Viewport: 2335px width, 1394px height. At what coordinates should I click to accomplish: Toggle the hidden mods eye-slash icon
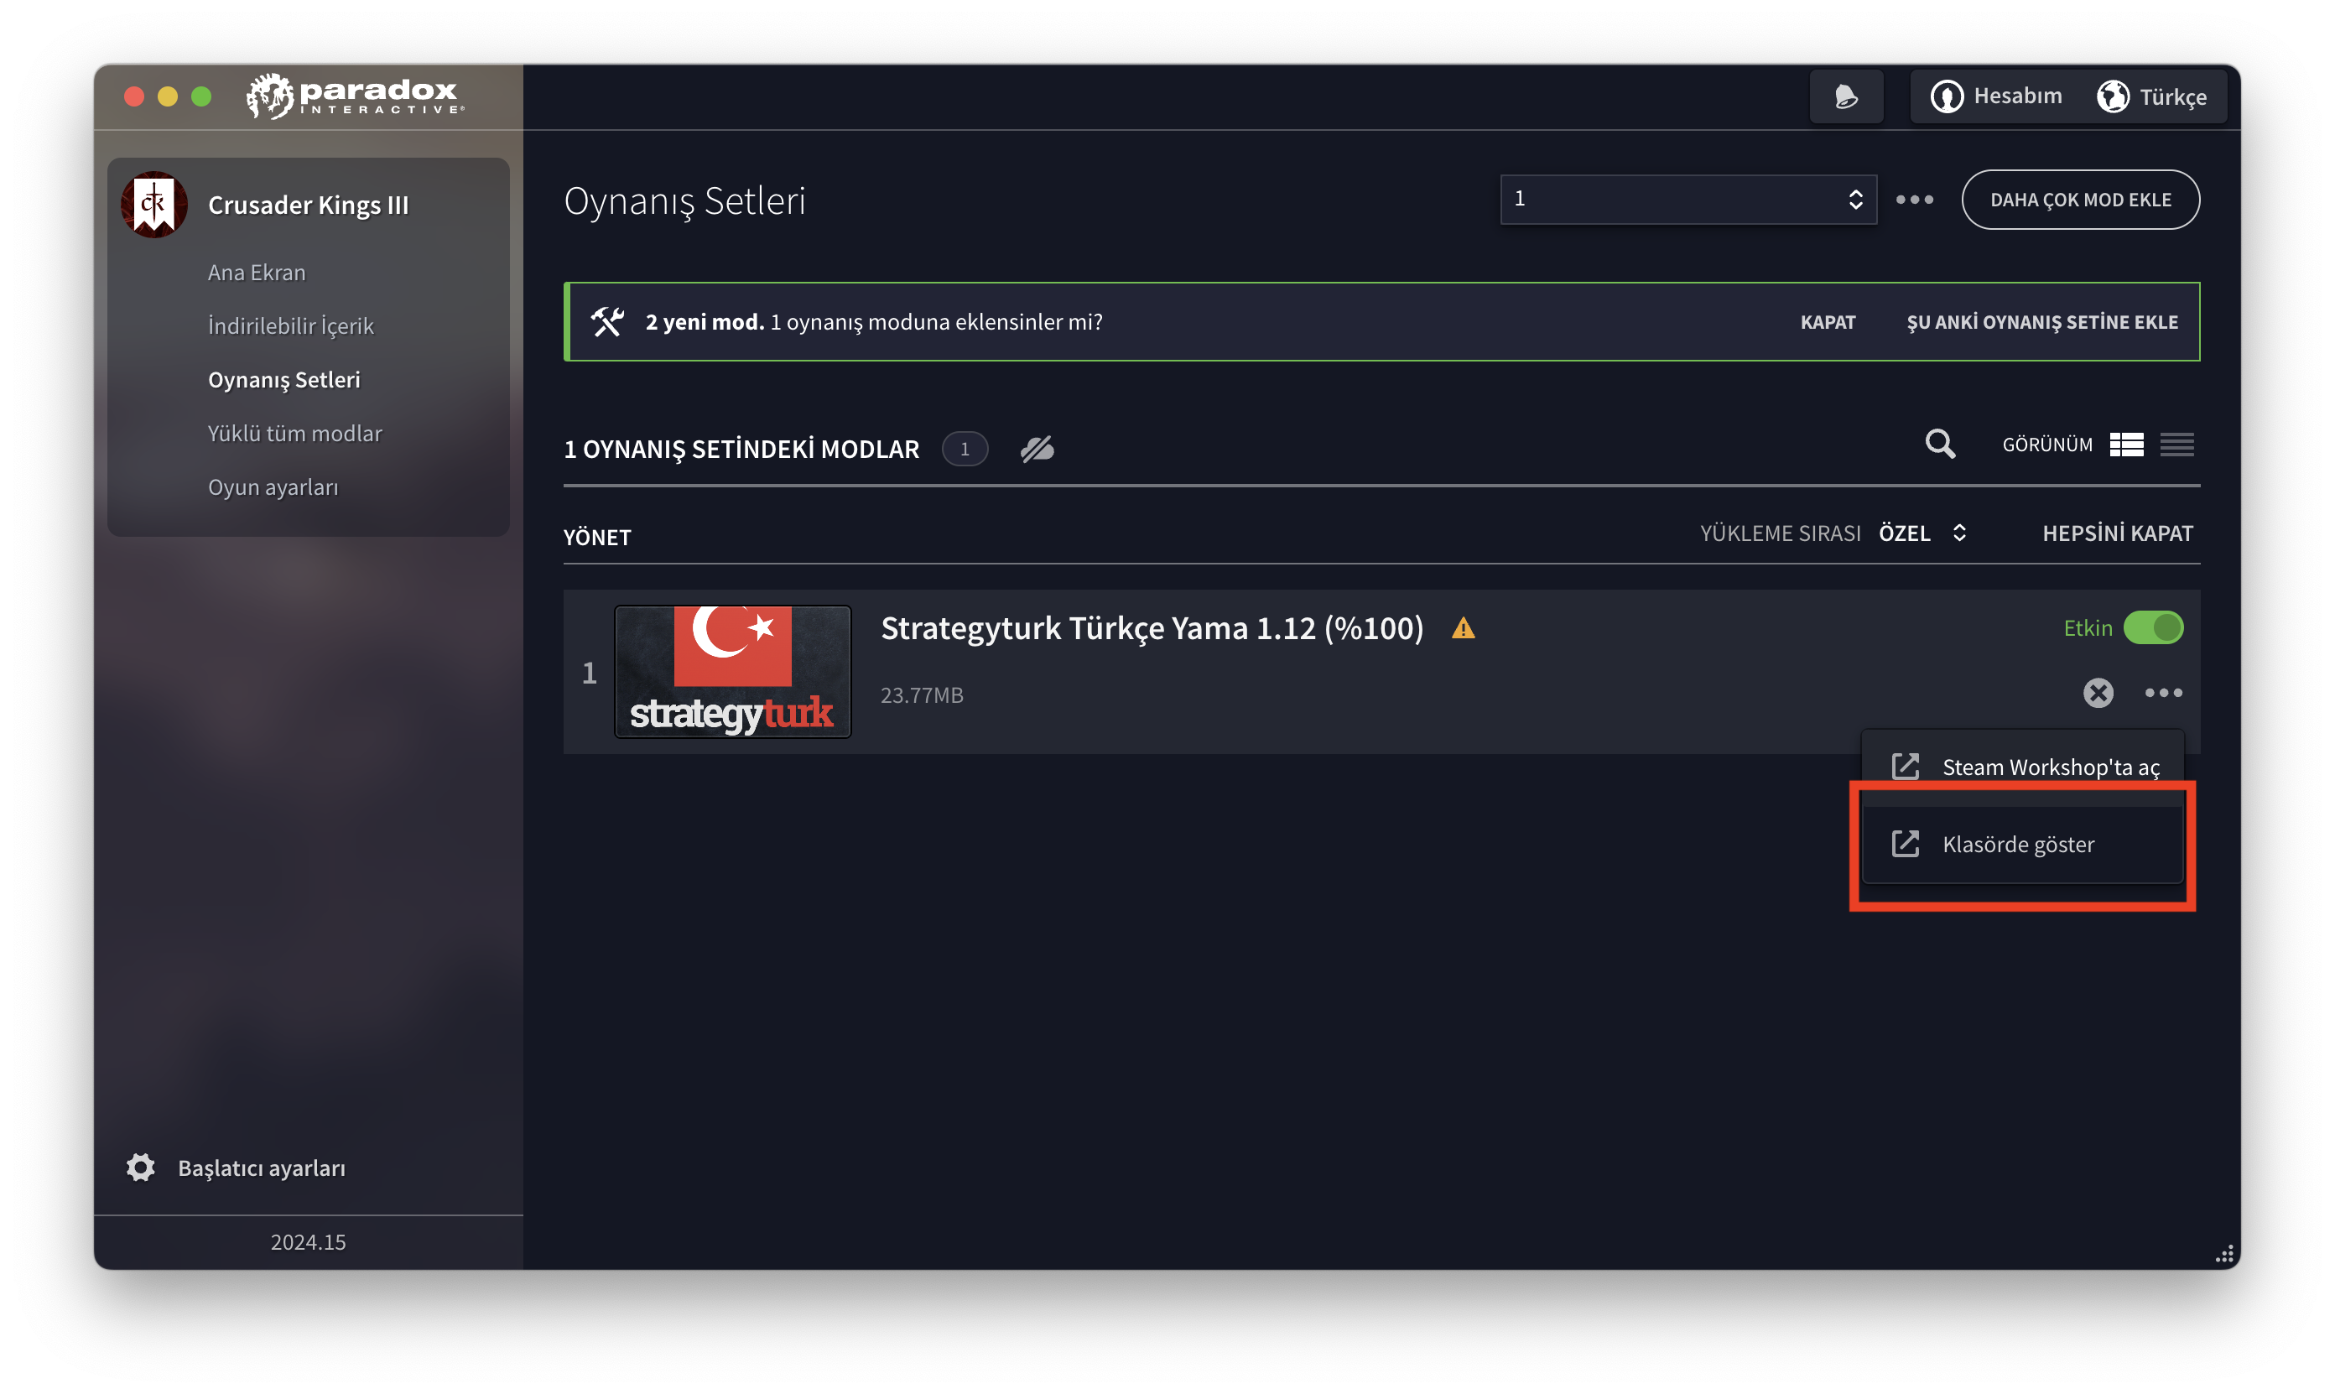coord(1037,449)
